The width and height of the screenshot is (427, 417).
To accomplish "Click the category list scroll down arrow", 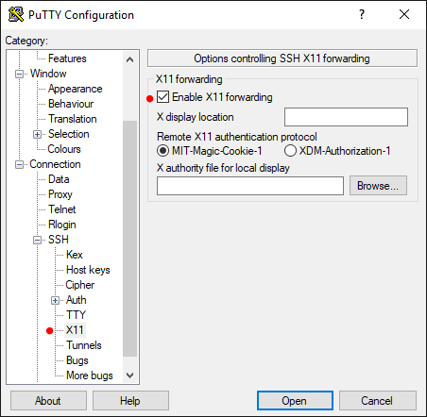I will (x=129, y=375).
